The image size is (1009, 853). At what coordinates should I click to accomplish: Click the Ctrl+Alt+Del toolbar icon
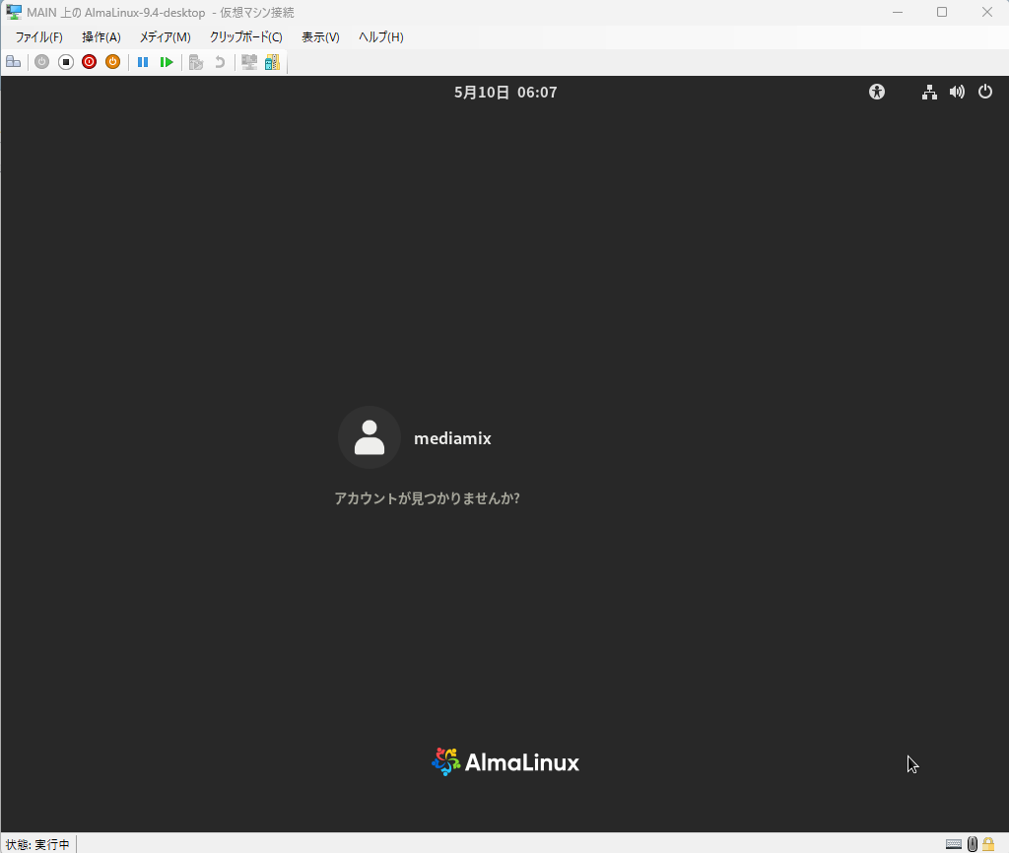coord(13,62)
